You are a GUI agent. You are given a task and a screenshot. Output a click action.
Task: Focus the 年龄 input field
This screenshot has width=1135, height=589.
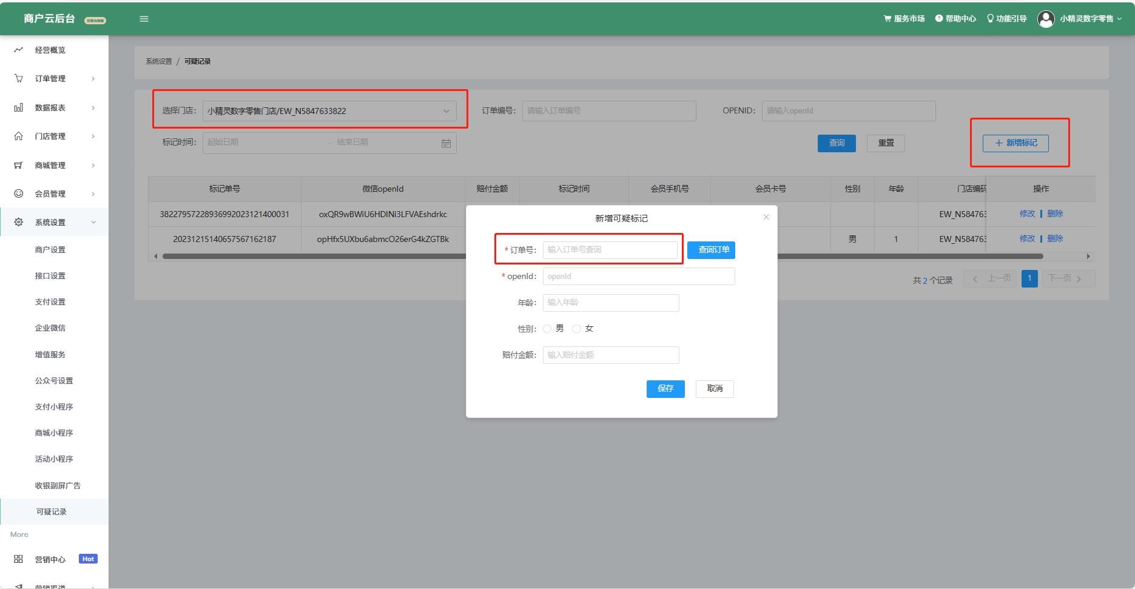click(x=611, y=303)
